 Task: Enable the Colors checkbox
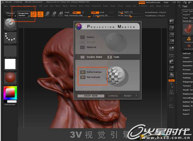tap(83, 37)
